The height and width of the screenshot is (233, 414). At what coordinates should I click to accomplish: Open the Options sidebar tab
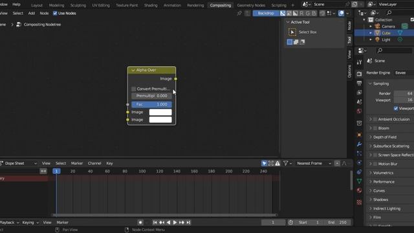[349, 71]
